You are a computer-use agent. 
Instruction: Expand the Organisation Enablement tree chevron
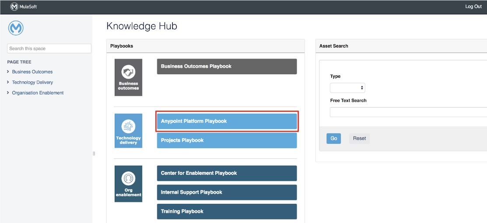pos(8,93)
